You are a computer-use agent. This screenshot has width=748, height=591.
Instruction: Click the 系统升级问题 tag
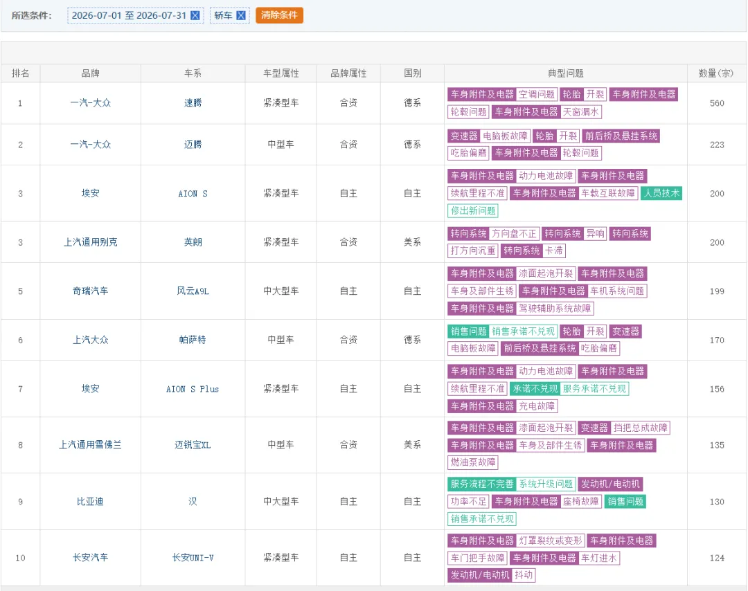click(x=546, y=484)
